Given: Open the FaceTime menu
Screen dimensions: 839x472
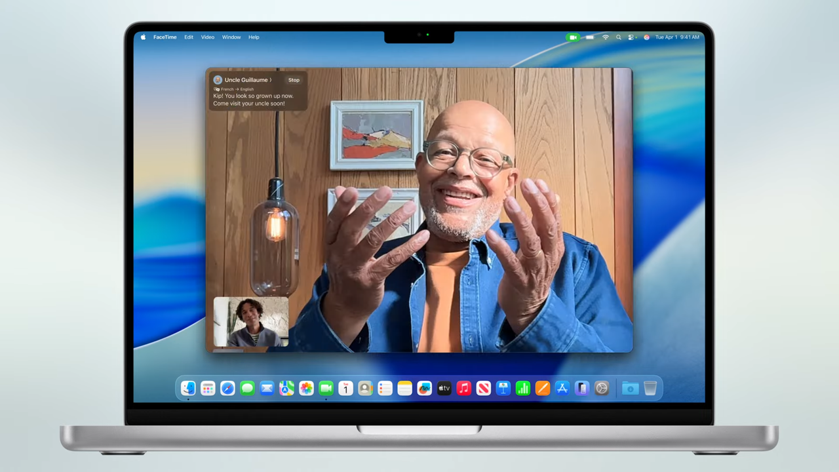Looking at the screenshot, I should [x=165, y=37].
